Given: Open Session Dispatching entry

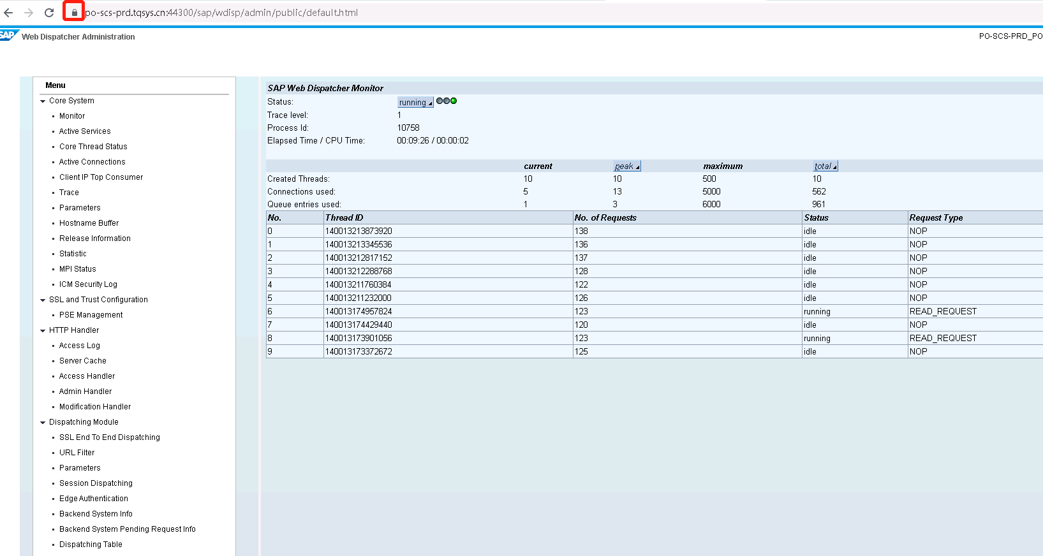Looking at the screenshot, I should (x=96, y=483).
